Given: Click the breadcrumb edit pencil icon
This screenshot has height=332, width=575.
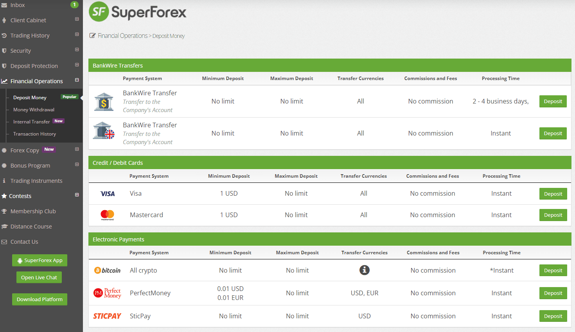Looking at the screenshot, I should tap(92, 36).
